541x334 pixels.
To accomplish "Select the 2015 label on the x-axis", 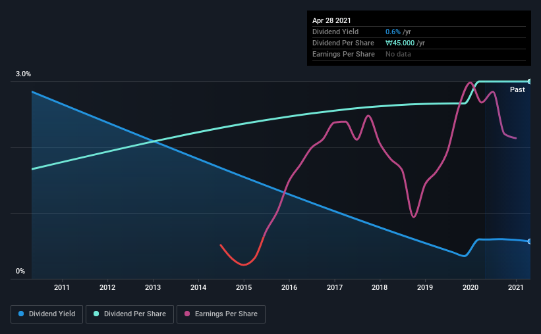I will tap(244, 287).
